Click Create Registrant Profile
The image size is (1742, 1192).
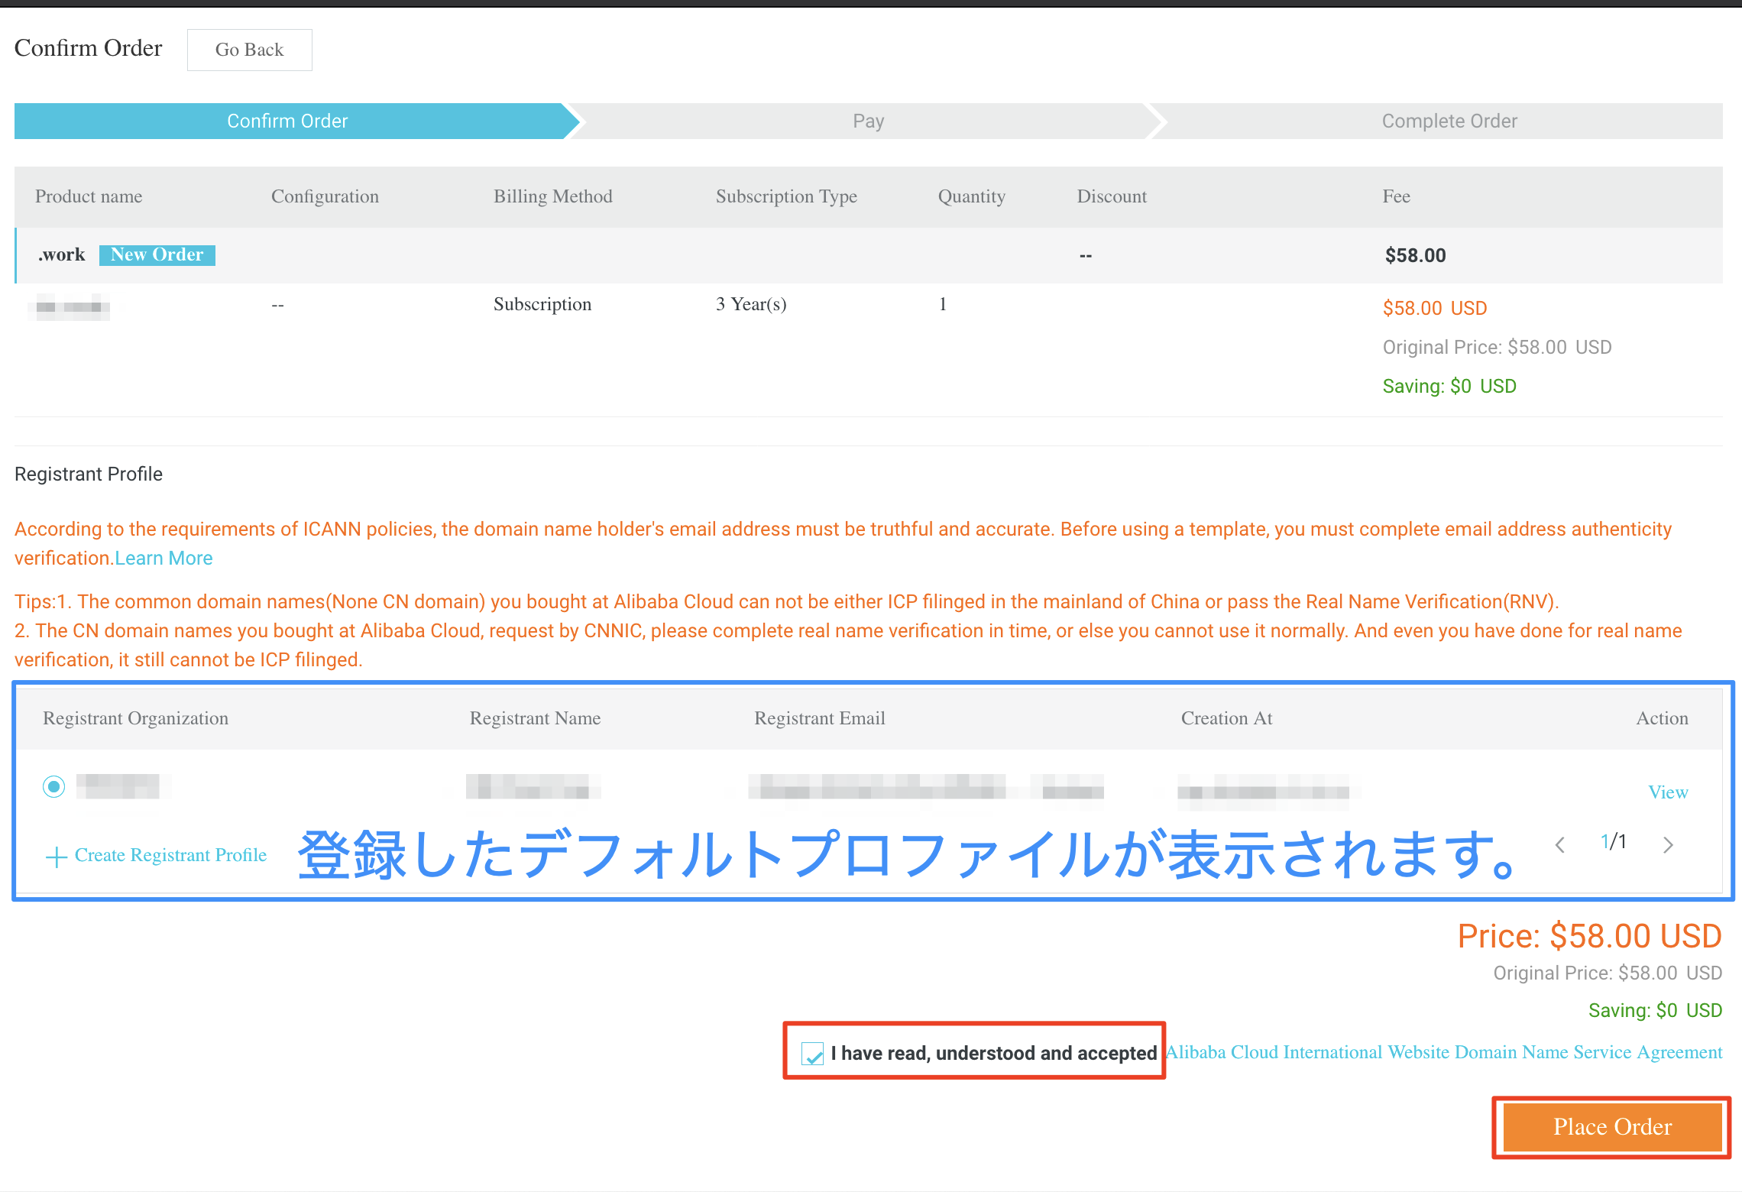(x=170, y=854)
